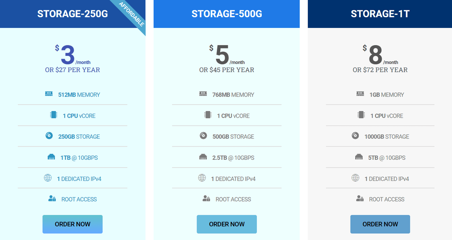Image resolution: width=452 pixels, height=240 pixels.
Task: Click the root access user icon in STORAGE-1T
Action: [x=360, y=199]
